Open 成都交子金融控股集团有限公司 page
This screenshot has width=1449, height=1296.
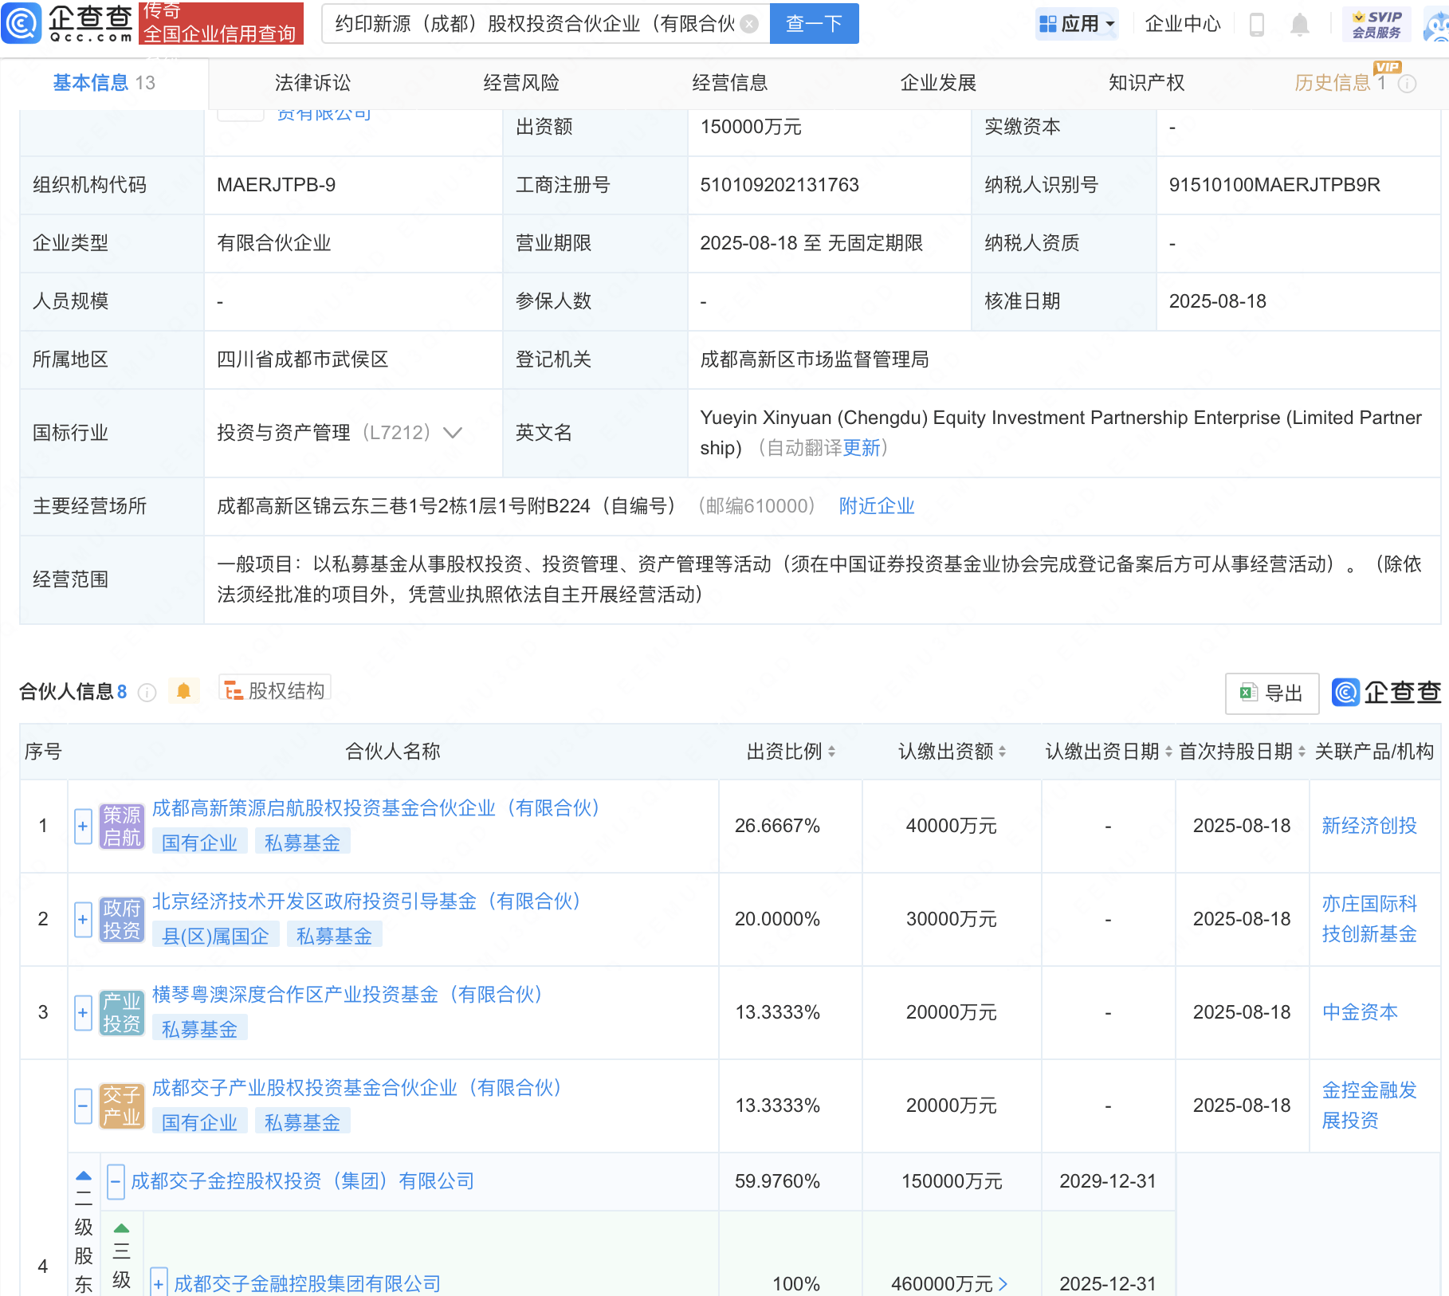pos(307,1283)
